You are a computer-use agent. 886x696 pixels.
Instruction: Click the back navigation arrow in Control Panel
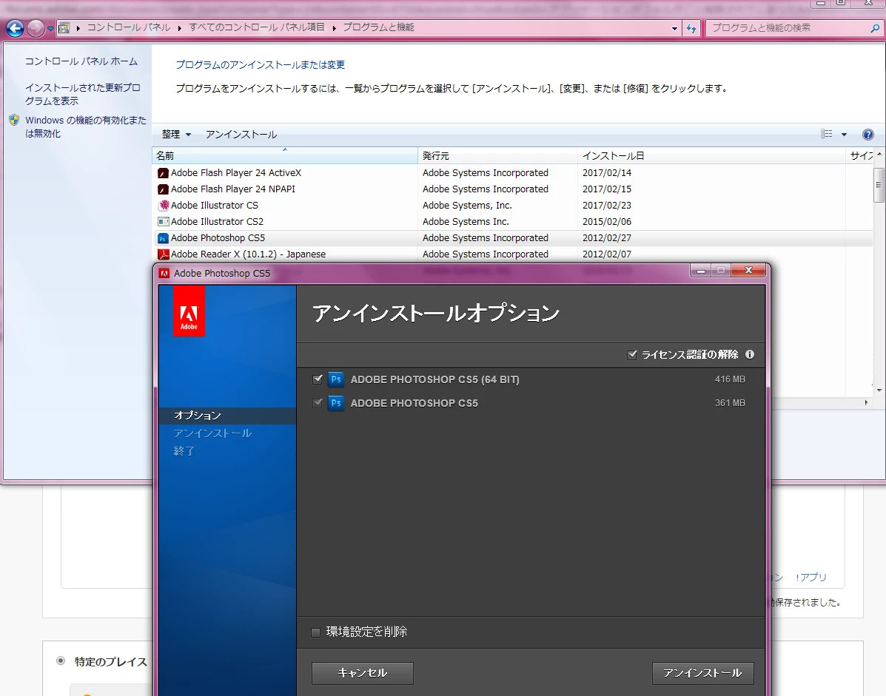pos(16,27)
